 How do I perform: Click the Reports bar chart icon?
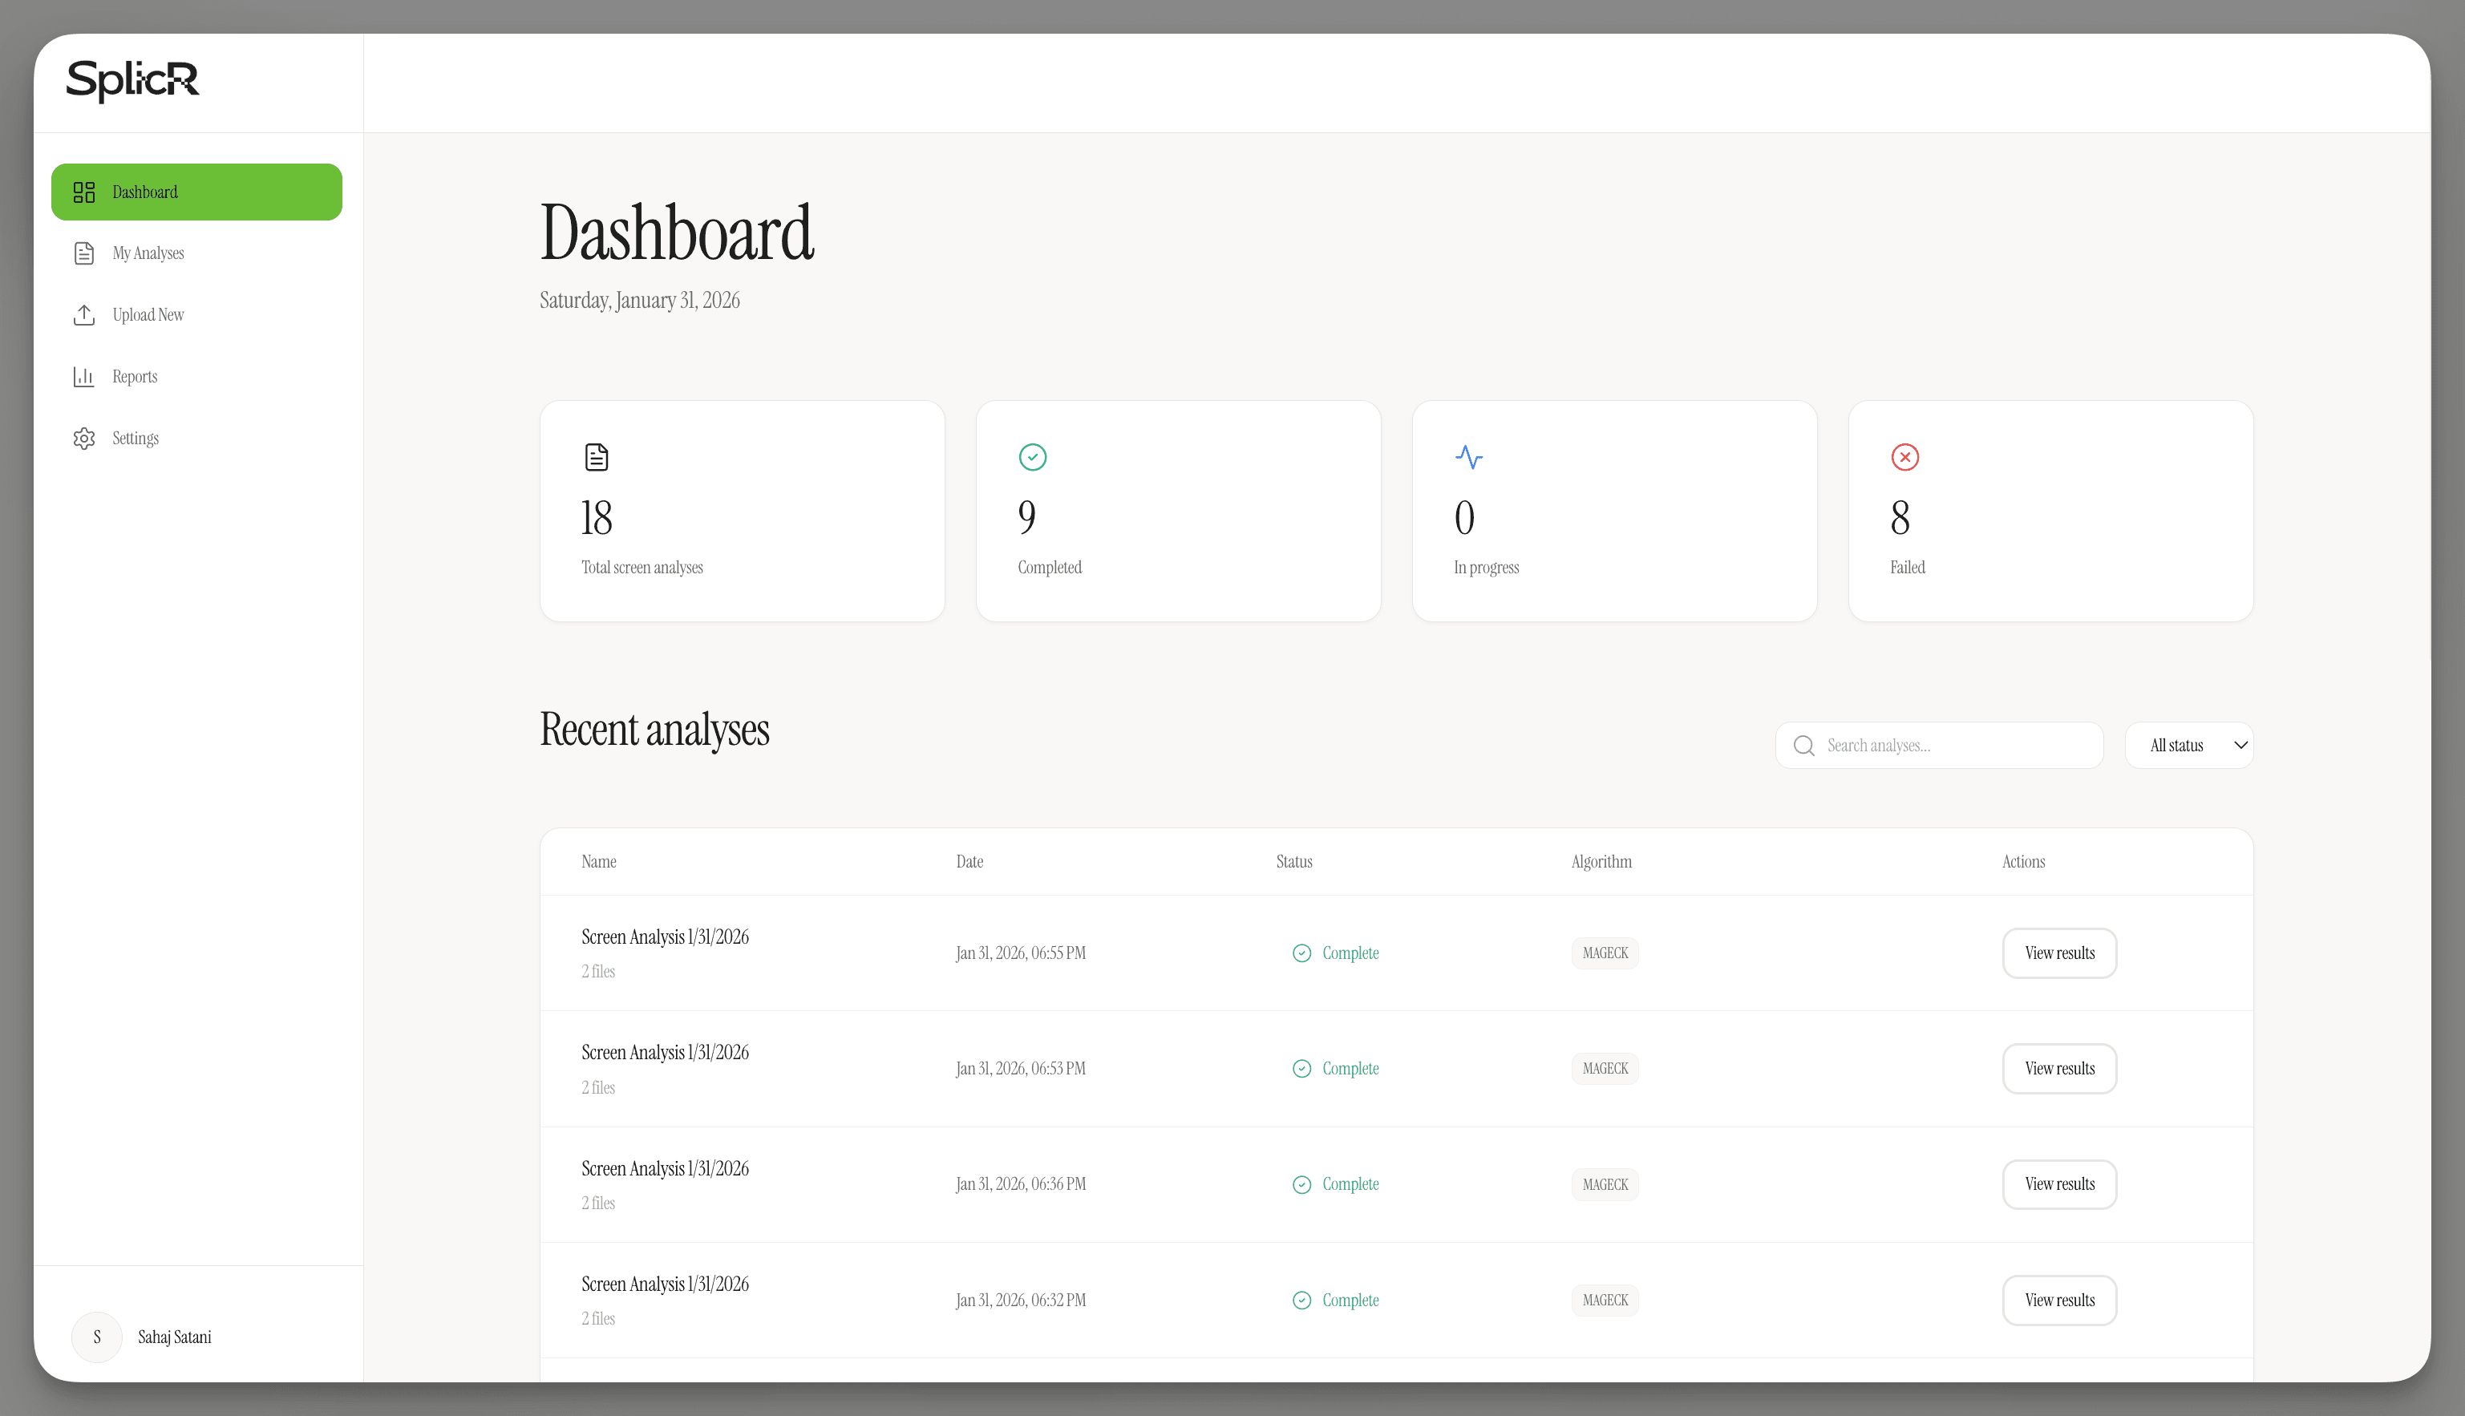click(84, 376)
